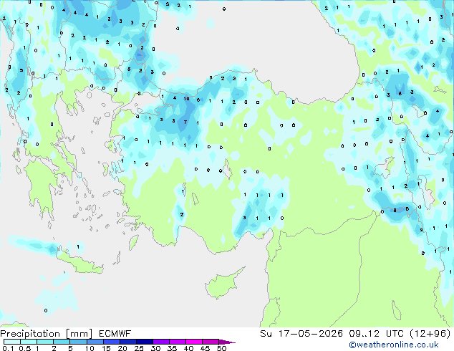
Task: Pick the legend swatch between 45 and 50
Action: pyautogui.click(x=211, y=342)
